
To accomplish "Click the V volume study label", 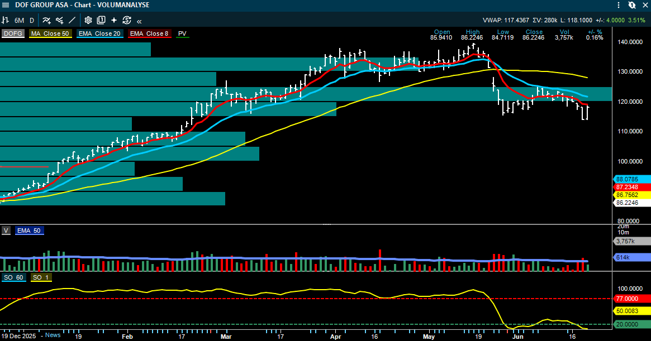I will tap(6, 230).
